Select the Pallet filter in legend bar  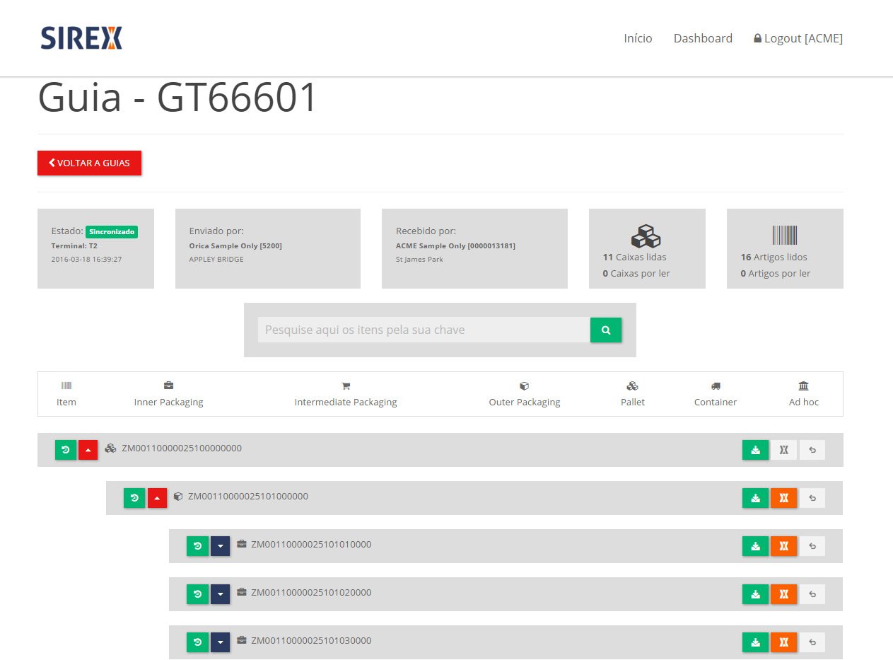coord(632,394)
